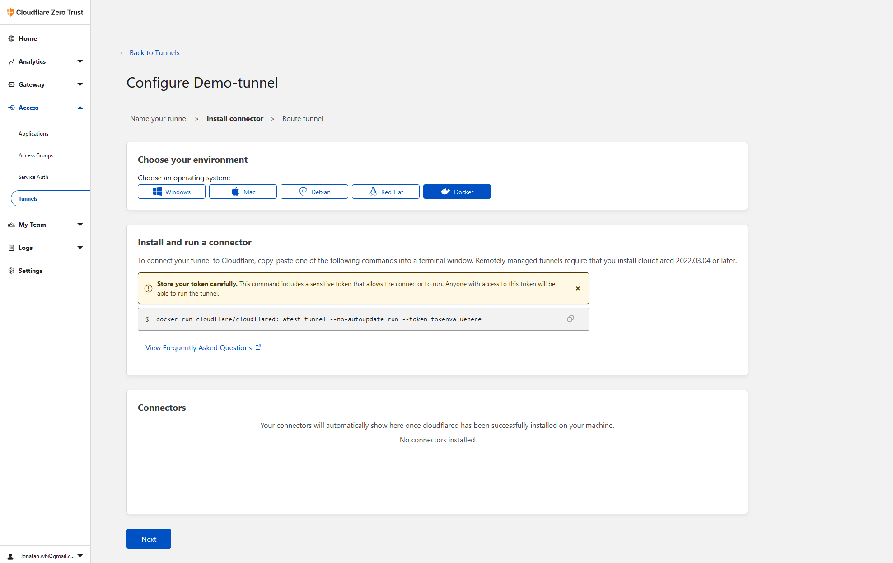Switch environment to Mac
Image resolution: width=893 pixels, height=563 pixels.
tap(243, 192)
